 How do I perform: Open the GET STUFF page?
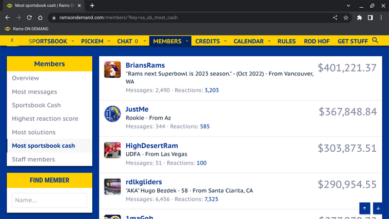point(353,41)
